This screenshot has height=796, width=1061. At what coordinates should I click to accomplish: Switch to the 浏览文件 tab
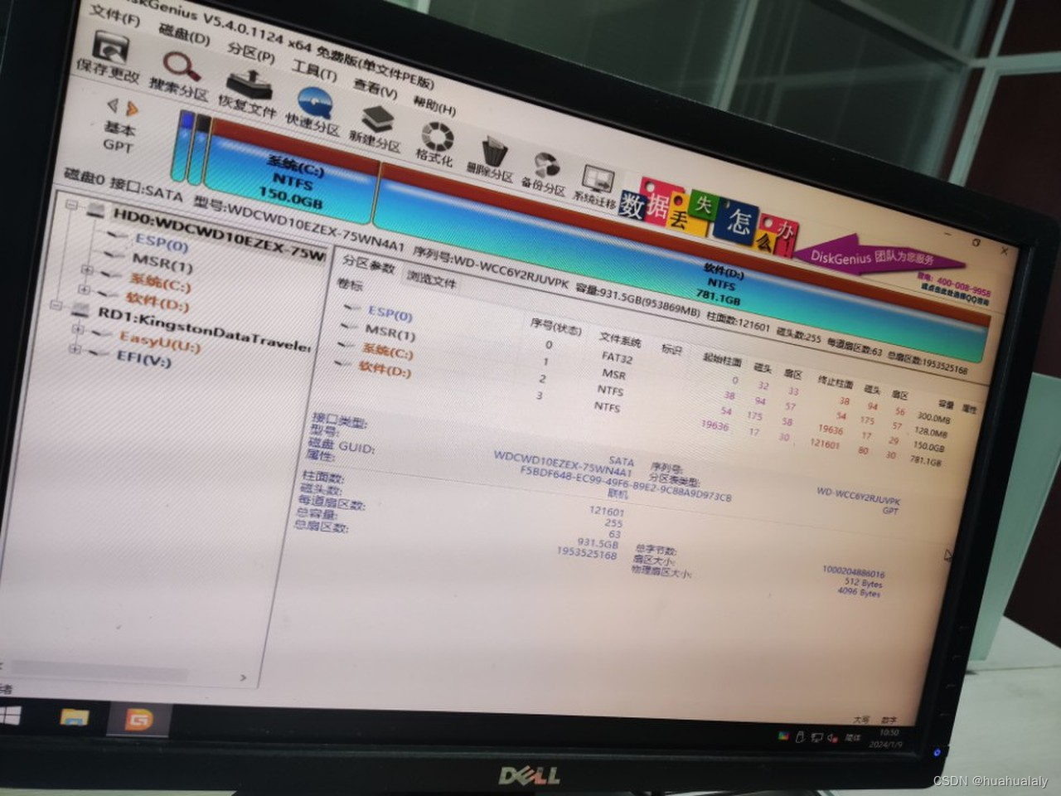[x=431, y=280]
